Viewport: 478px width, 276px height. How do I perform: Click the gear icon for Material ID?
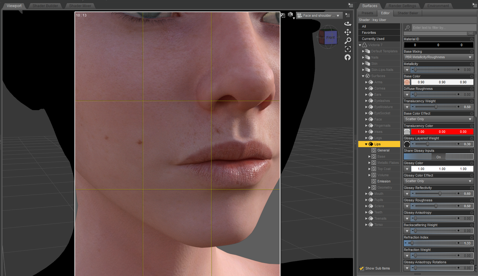(472, 39)
